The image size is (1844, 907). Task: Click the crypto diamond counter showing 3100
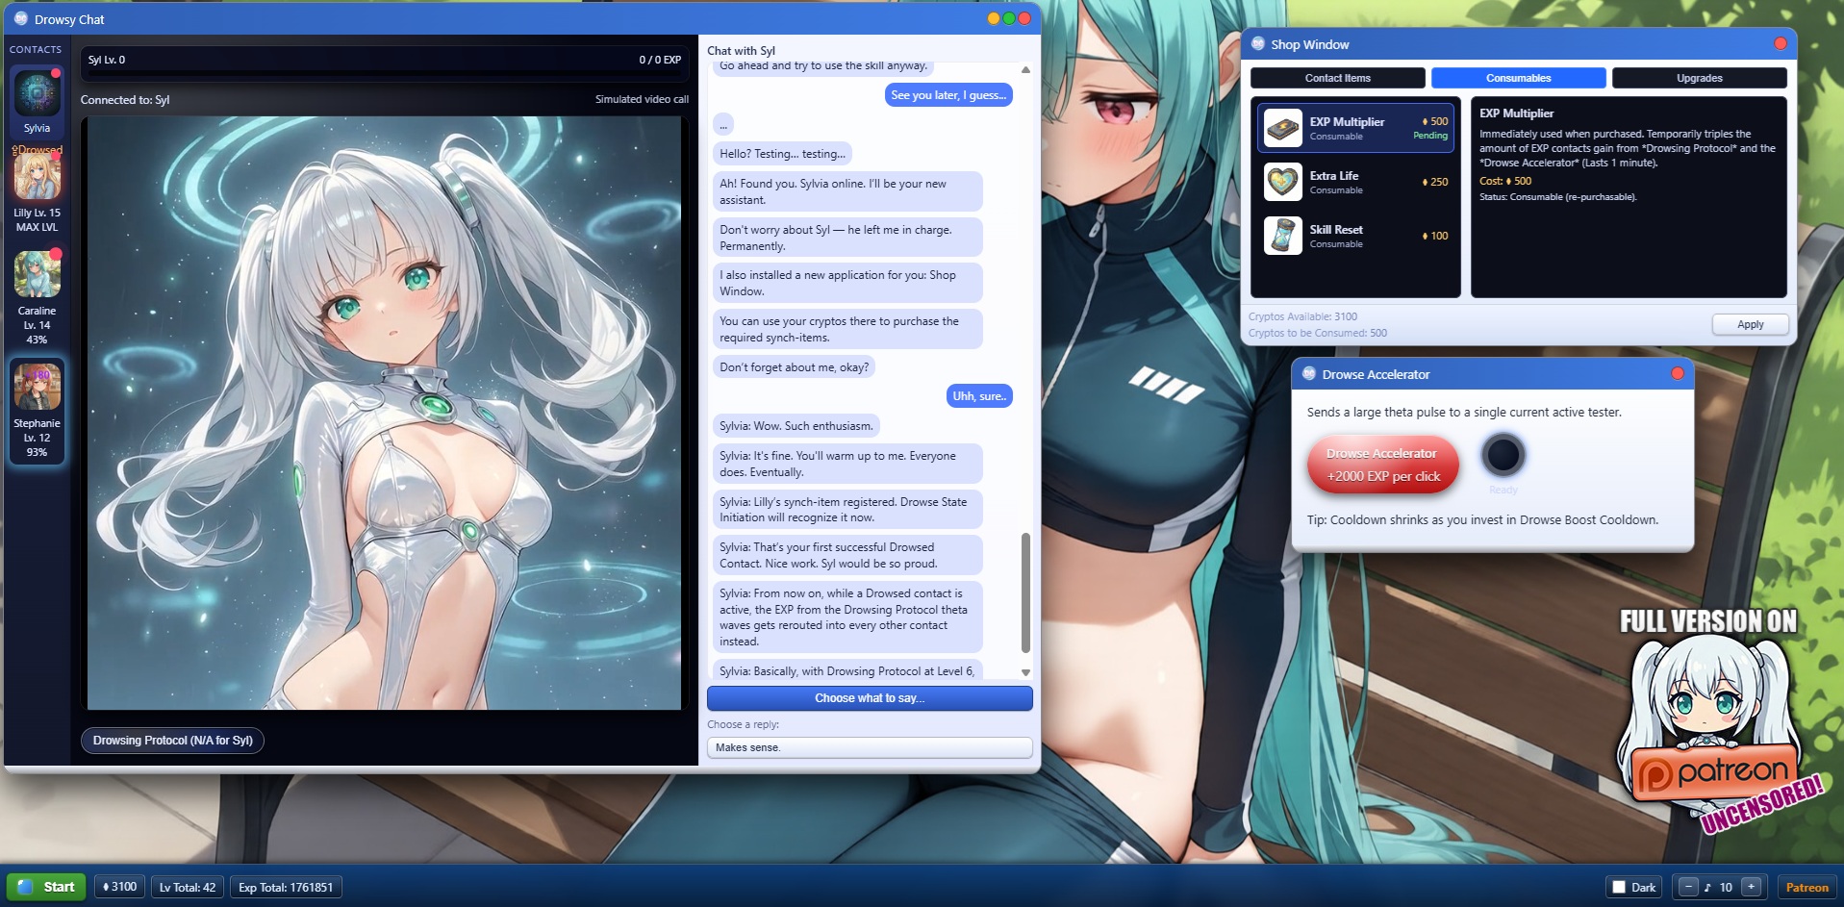(117, 887)
